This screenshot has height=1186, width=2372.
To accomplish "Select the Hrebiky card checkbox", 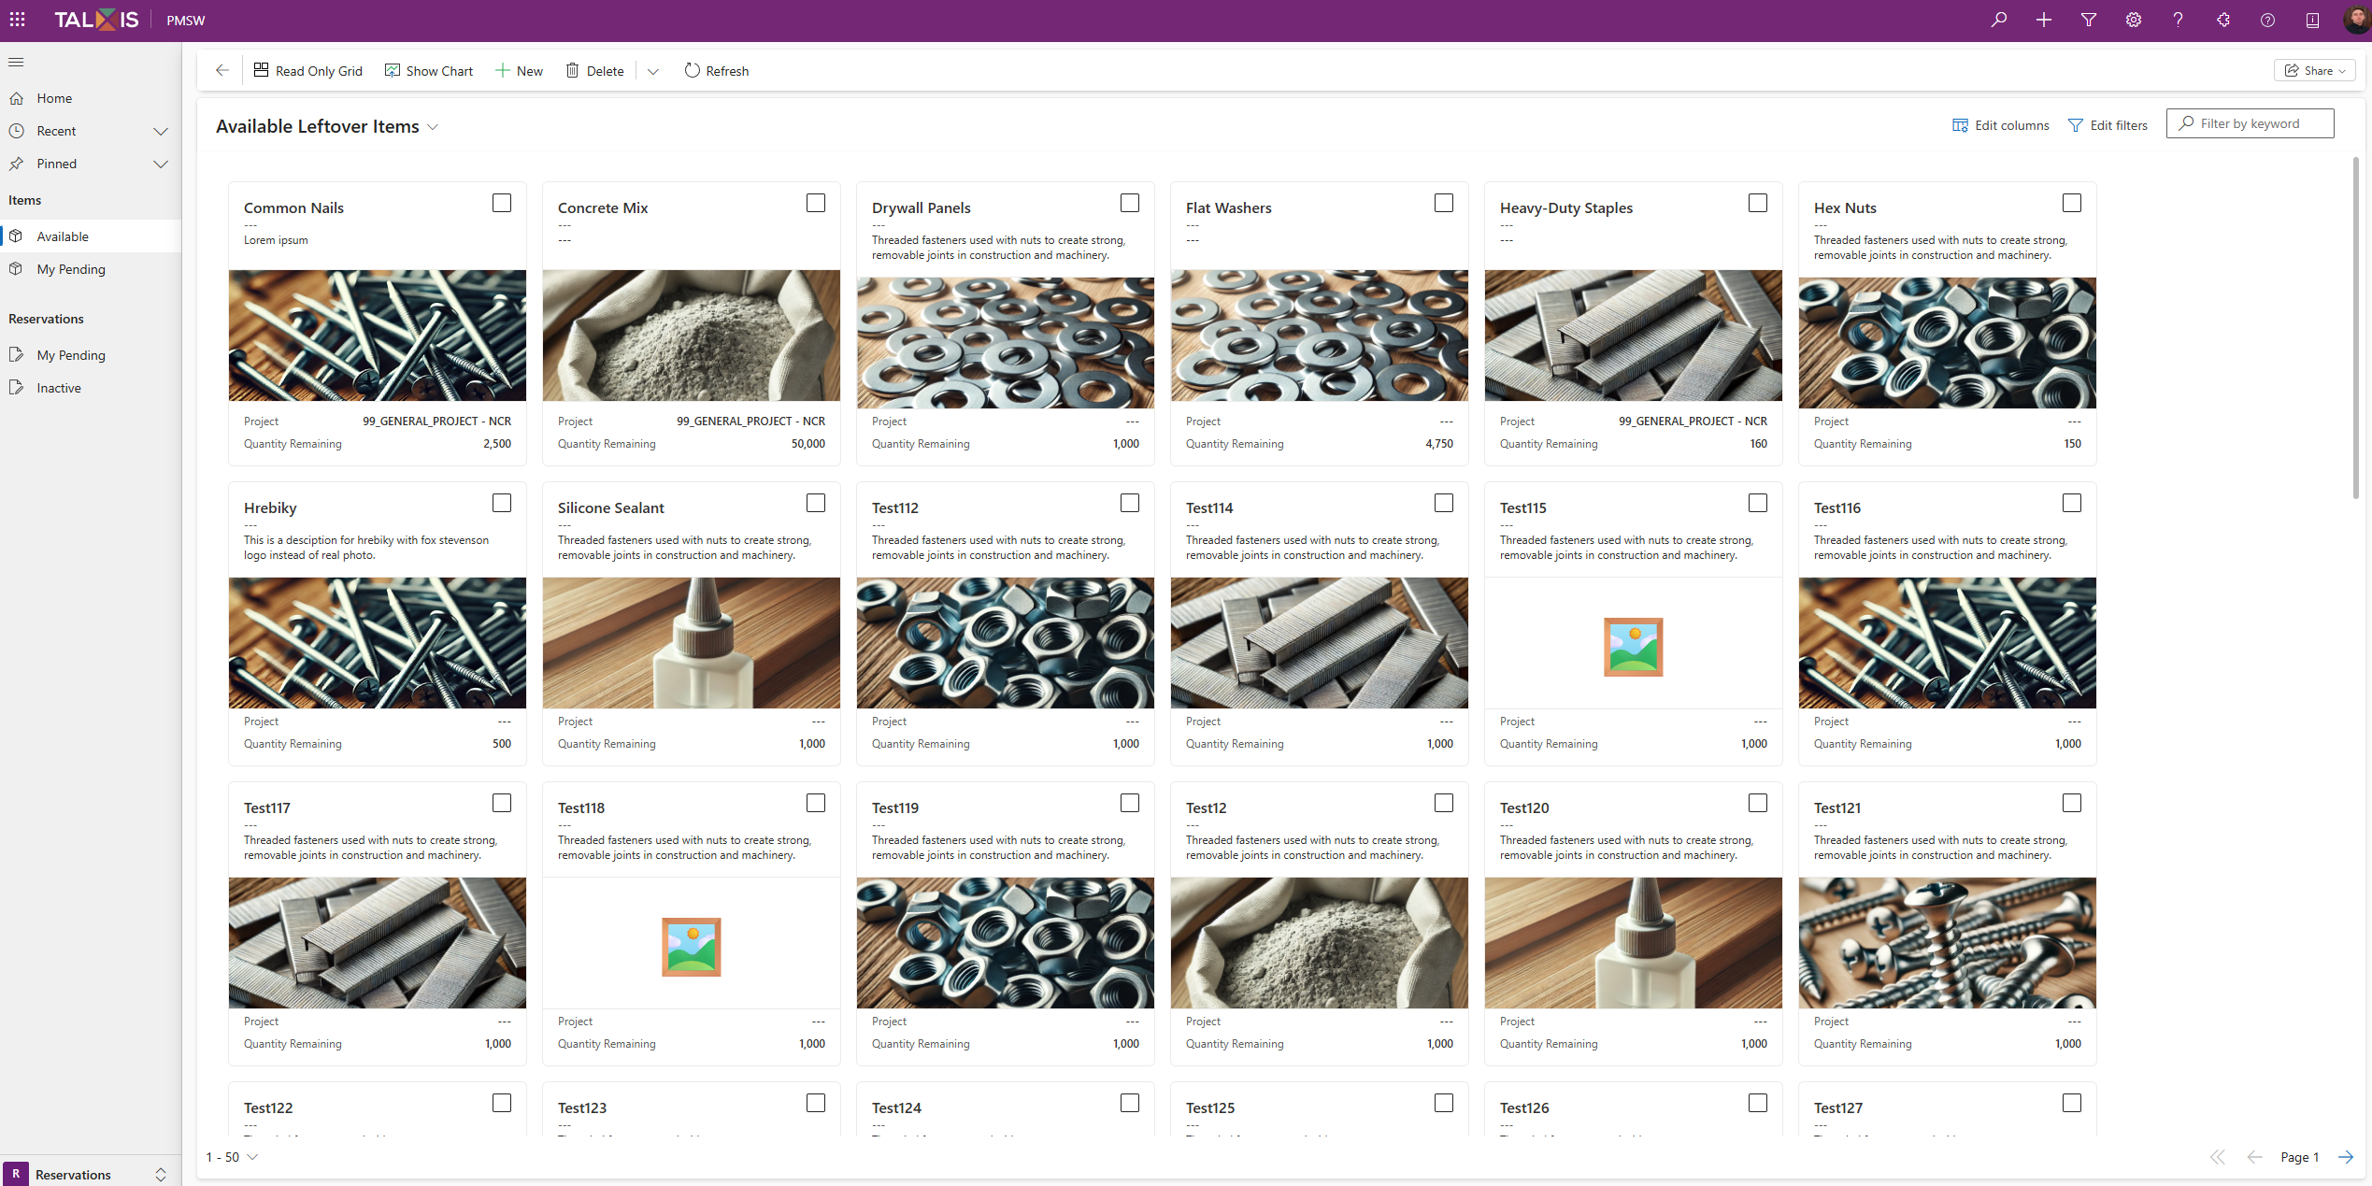I will point(502,503).
